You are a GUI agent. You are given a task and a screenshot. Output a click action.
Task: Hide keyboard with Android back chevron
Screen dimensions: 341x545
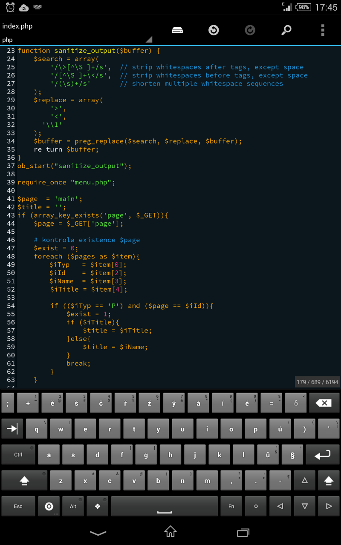point(98,532)
